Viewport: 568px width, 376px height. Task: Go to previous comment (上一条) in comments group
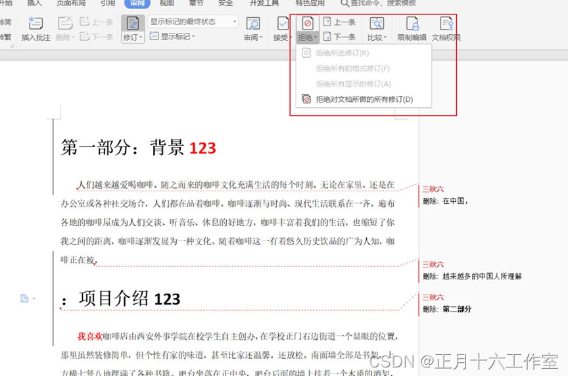pos(97,22)
